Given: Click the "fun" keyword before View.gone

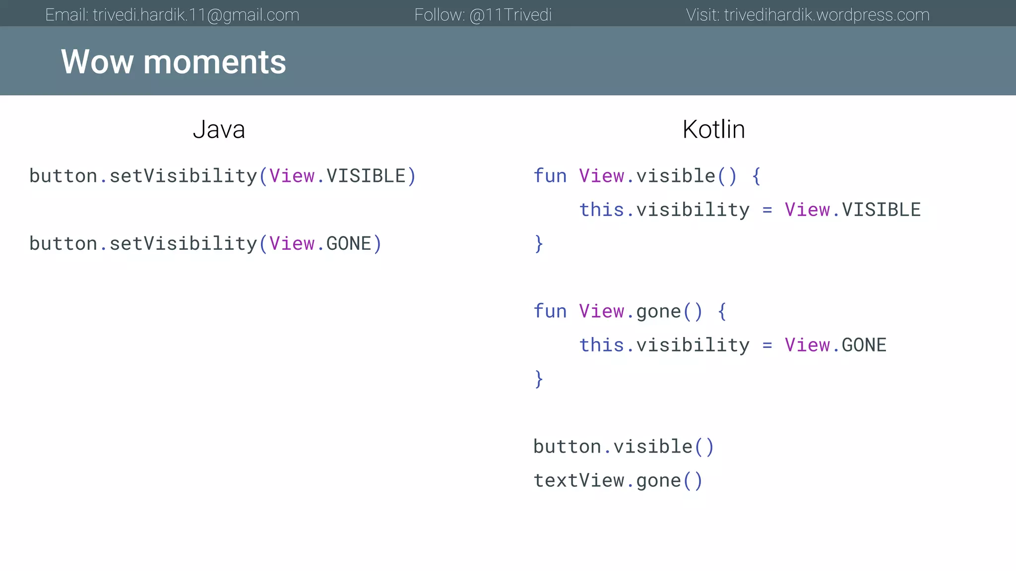Looking at the screenshot, I should (x=550, y=311).
